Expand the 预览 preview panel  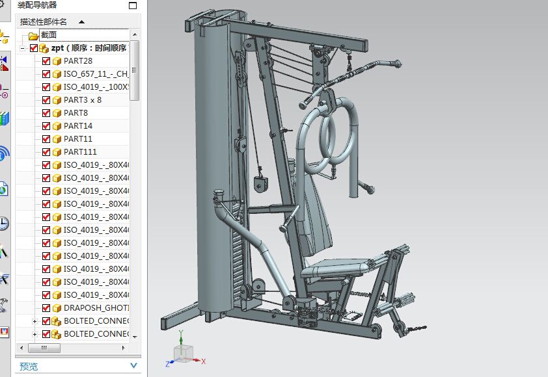pos(133,366)
